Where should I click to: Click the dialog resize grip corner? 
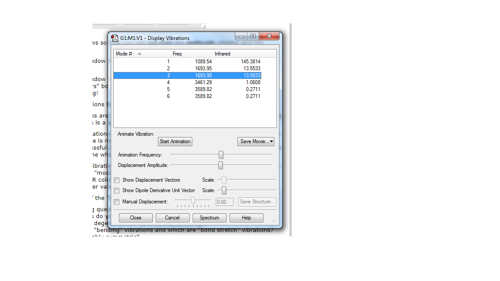(x=274, y=220)
